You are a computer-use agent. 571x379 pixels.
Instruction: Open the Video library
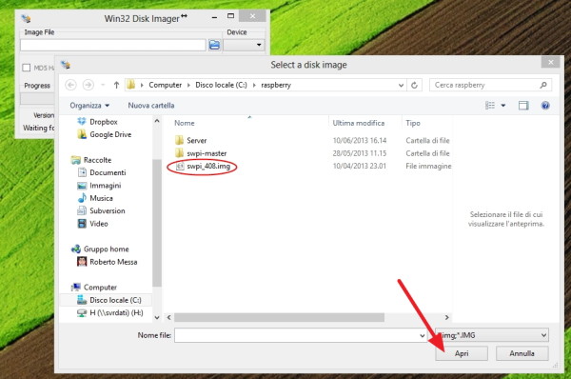[x=99, y=224]
